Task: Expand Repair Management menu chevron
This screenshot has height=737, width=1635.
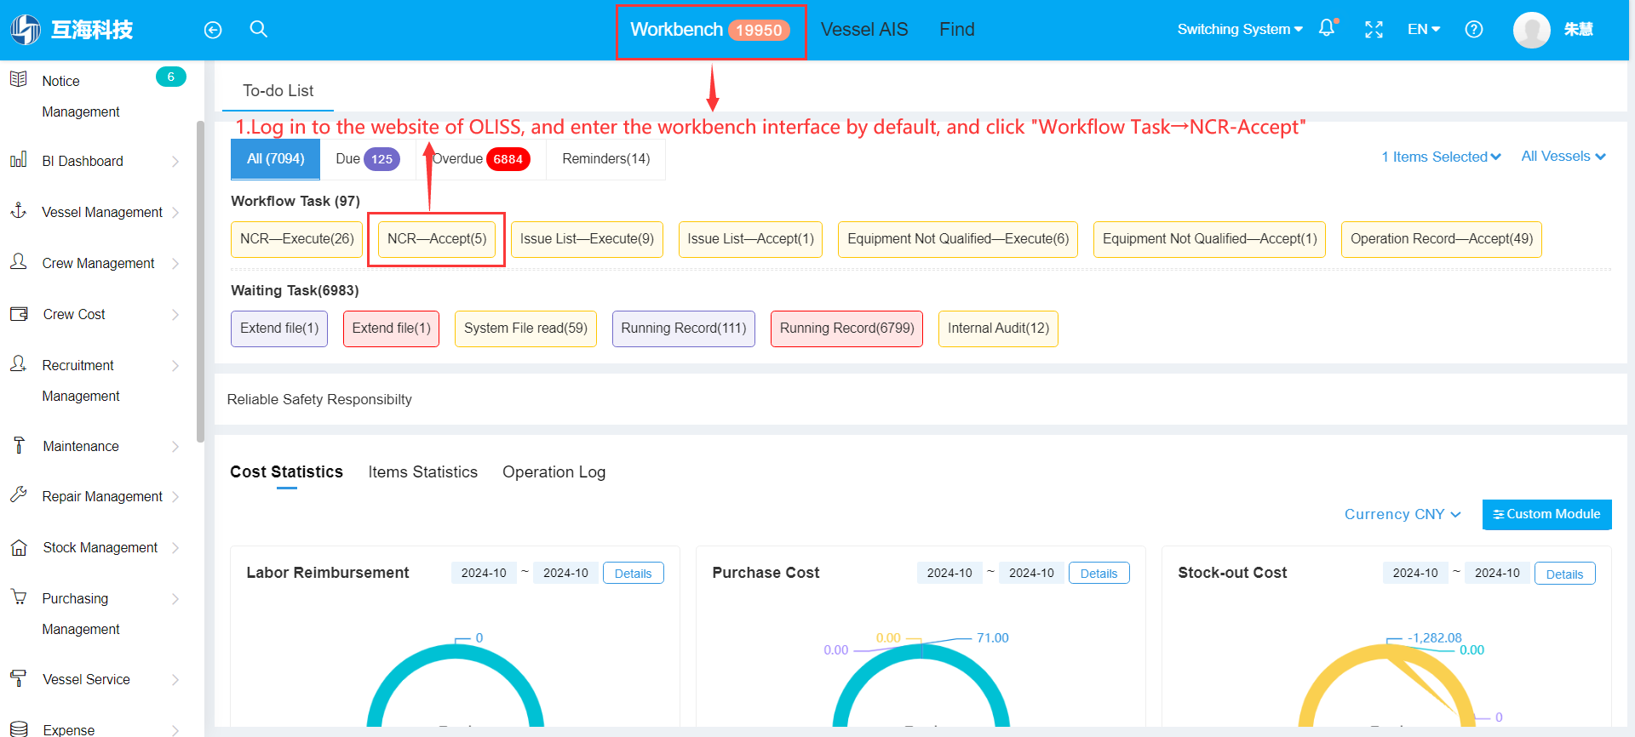Action: (175, 496)
